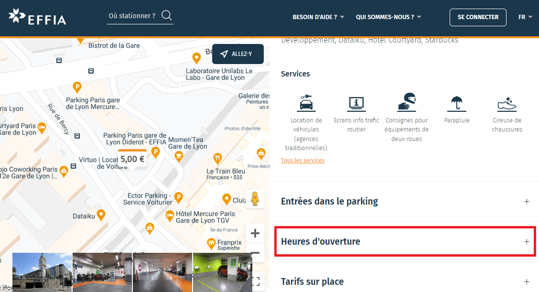Select the Coworking Paris shopping pin

point(64,171)
